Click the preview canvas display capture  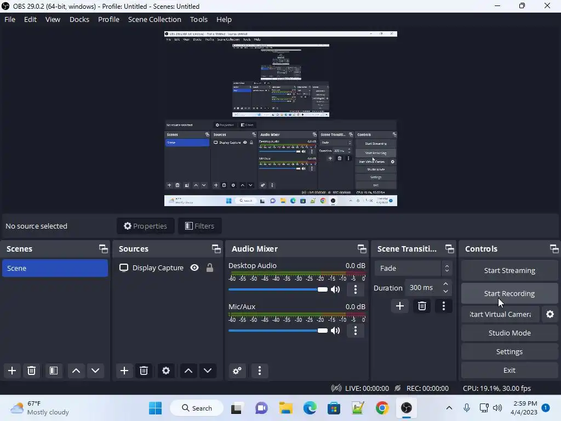[x=280, y=118]
